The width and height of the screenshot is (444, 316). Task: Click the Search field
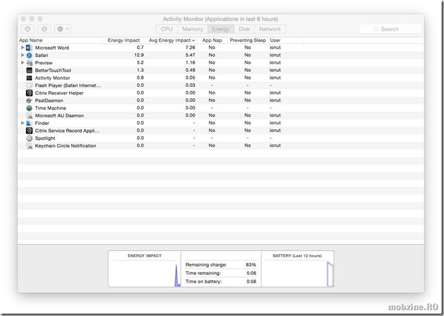(x=390, y=29)
